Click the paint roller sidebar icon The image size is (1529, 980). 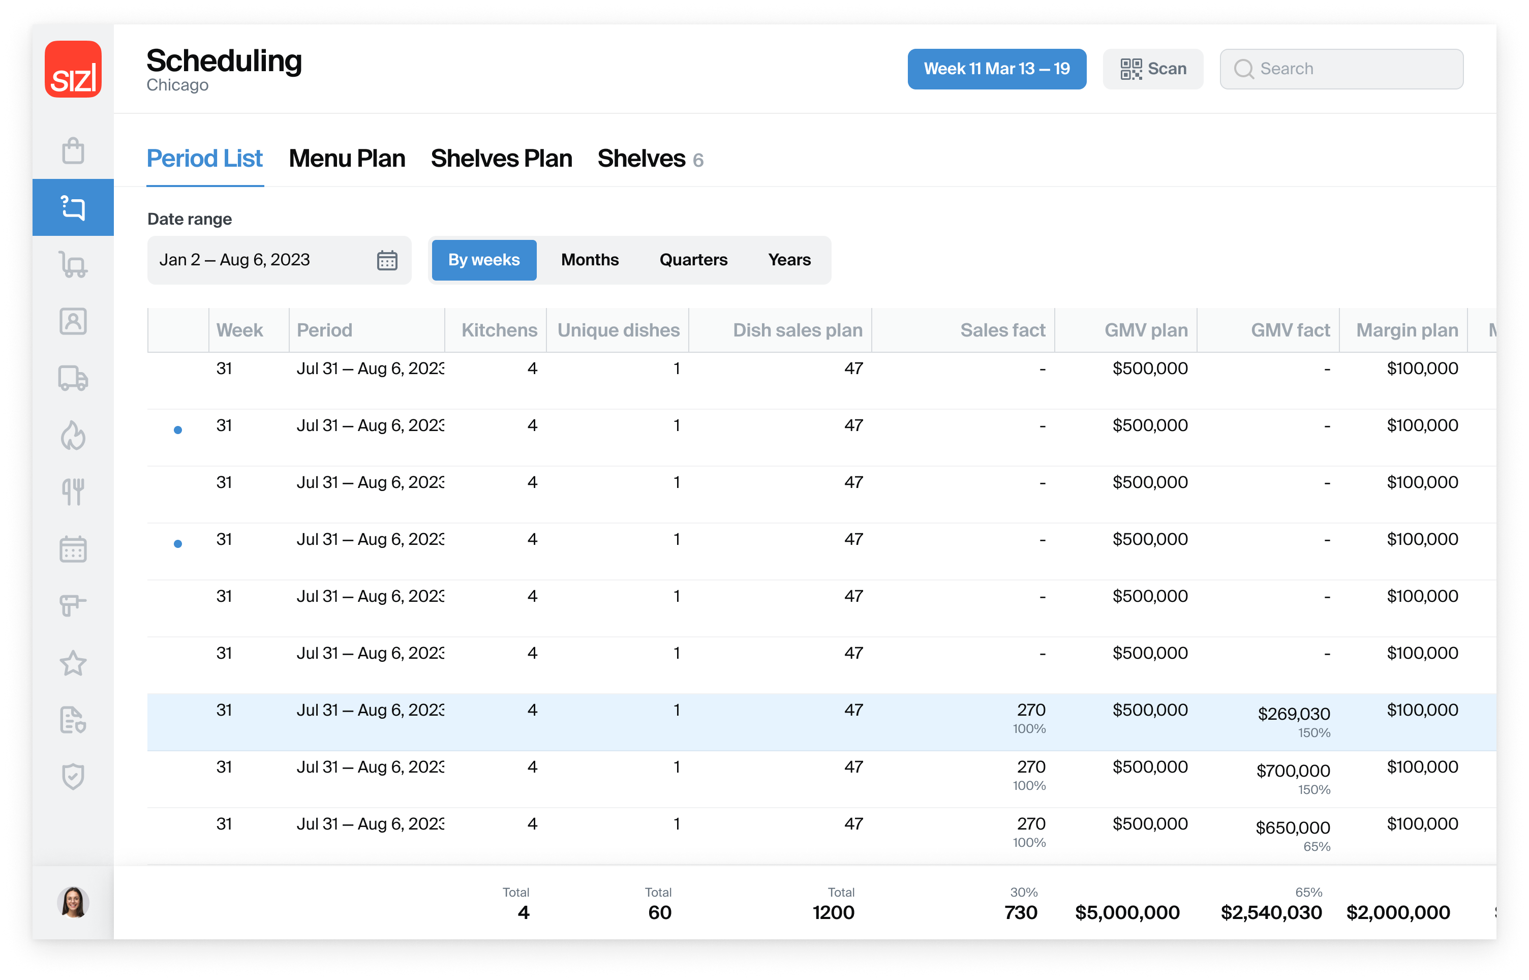(x=73, y=605)
